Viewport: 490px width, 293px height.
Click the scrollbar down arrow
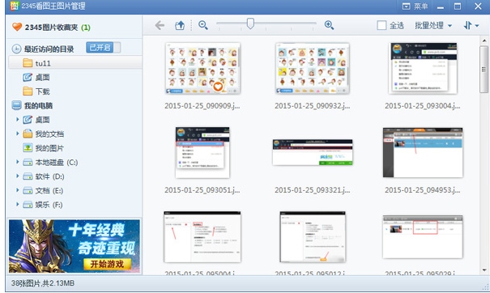(x=484, y=270)
